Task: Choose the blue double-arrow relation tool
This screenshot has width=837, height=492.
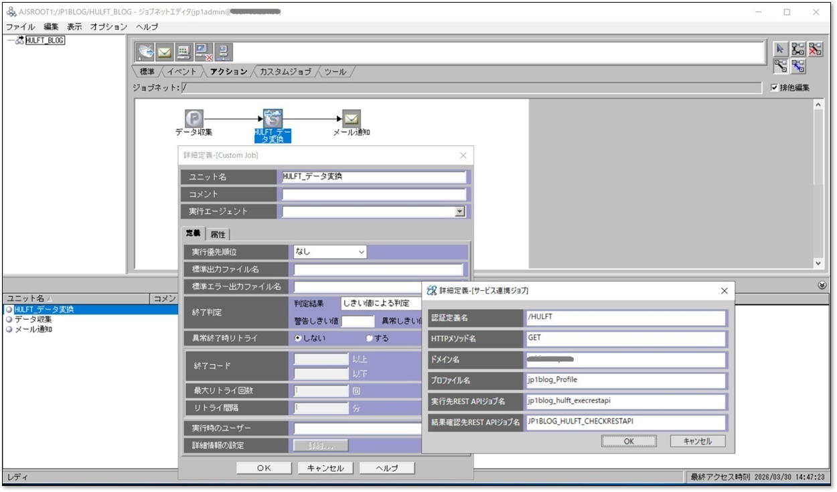Action: click(x=797, y=66)
